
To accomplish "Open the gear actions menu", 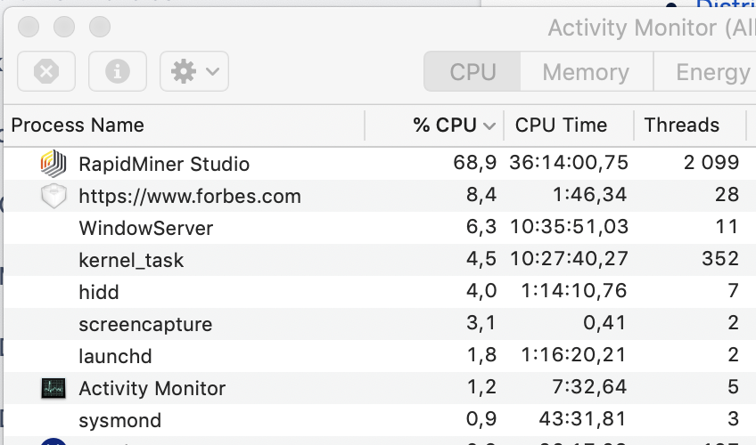I will coord(194,71).
